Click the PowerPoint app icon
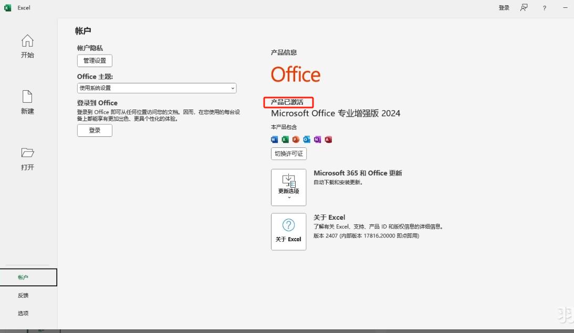574x333 pixels. point(296,139)
